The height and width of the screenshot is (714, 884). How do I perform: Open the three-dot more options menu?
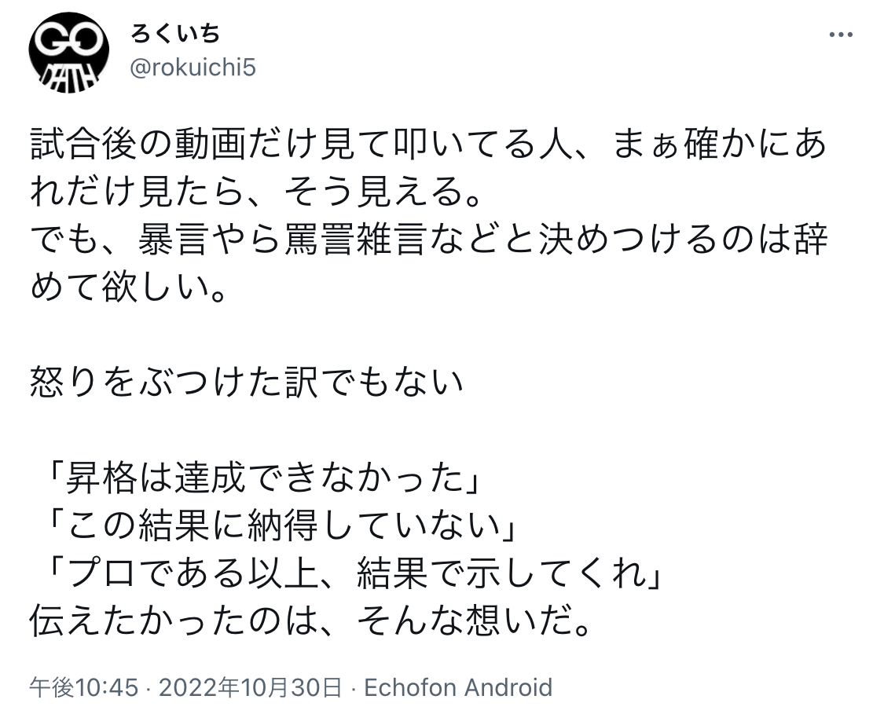point(841,35)
